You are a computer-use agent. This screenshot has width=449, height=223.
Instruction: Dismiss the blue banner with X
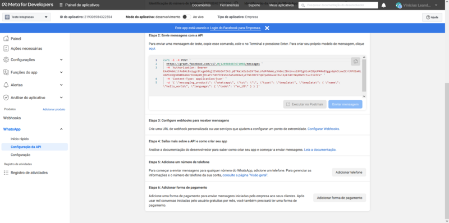point(267,28)
